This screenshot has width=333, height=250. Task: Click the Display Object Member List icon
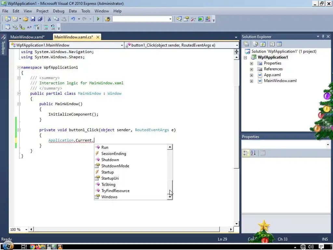8,27
